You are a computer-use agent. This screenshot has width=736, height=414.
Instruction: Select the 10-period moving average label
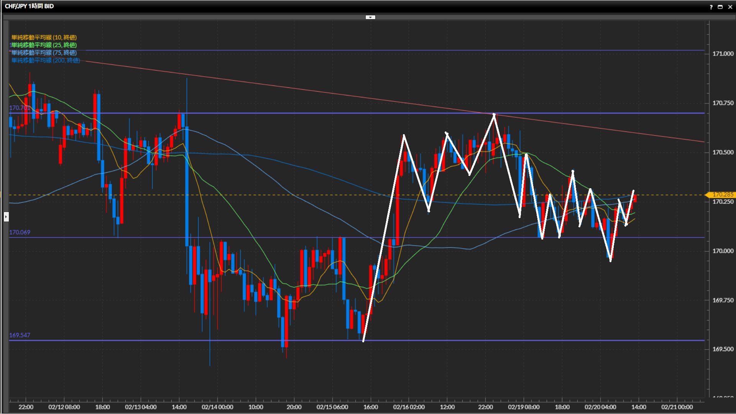pyautogui.click(x=44, y=37)
